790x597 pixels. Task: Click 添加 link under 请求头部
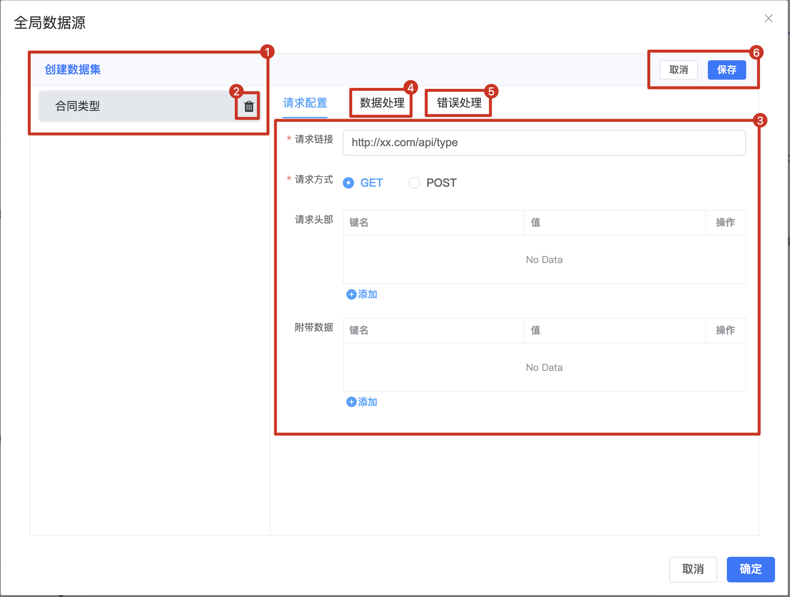pyautogui.click(x=367, y=294)
